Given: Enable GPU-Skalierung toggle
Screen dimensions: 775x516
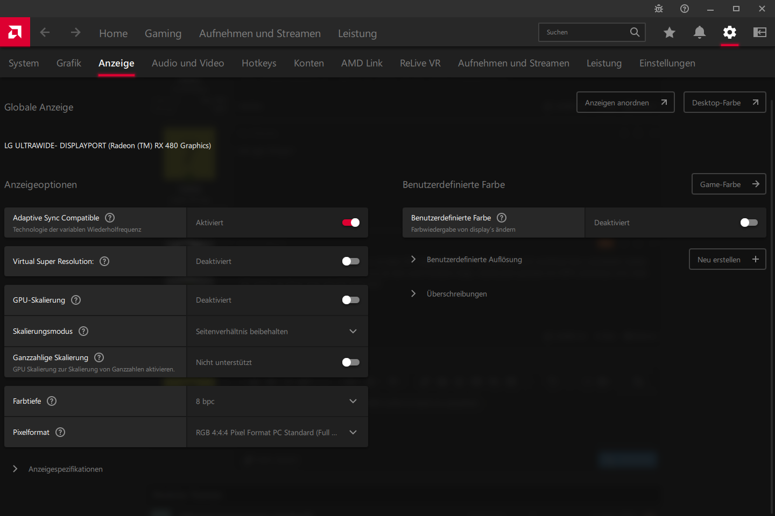Looking at the screenshot, I should [x=351, y=300].
